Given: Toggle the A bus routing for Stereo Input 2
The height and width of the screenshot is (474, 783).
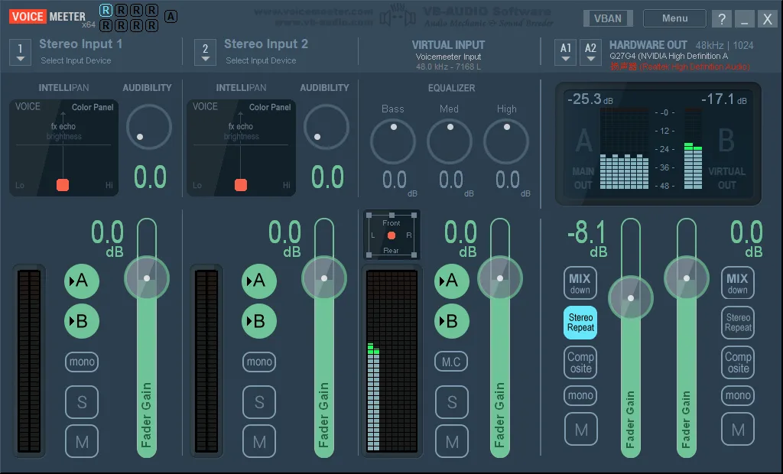Looking at the screenshot, I should coord(259,281).
